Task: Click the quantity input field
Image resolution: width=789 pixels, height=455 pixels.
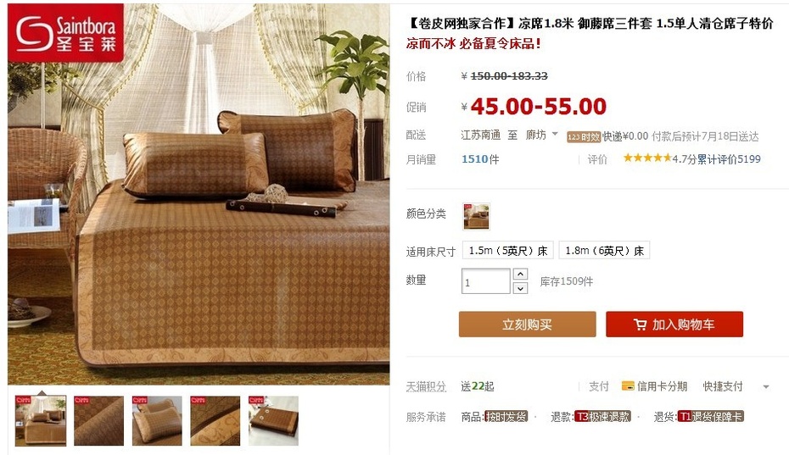Action: pyautogui.click(x=486, y=281)
